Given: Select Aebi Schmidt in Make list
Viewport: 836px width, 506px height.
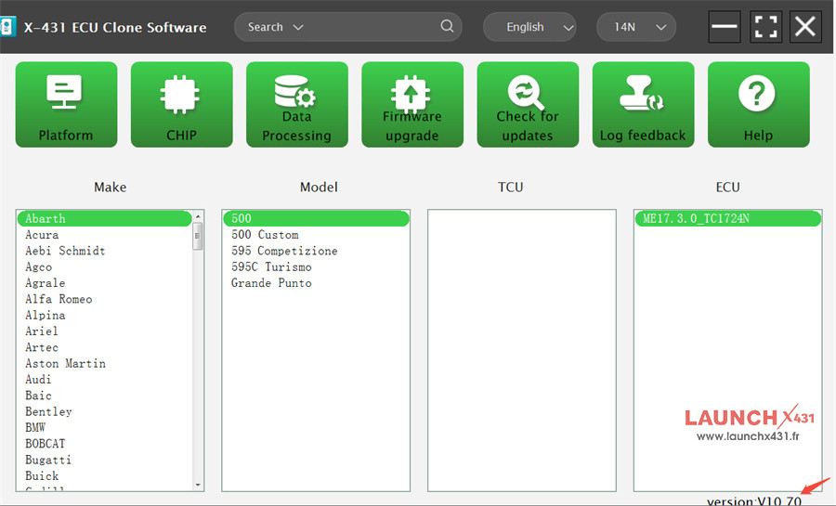Looking at the screenshot, I should tap(104, 251).
